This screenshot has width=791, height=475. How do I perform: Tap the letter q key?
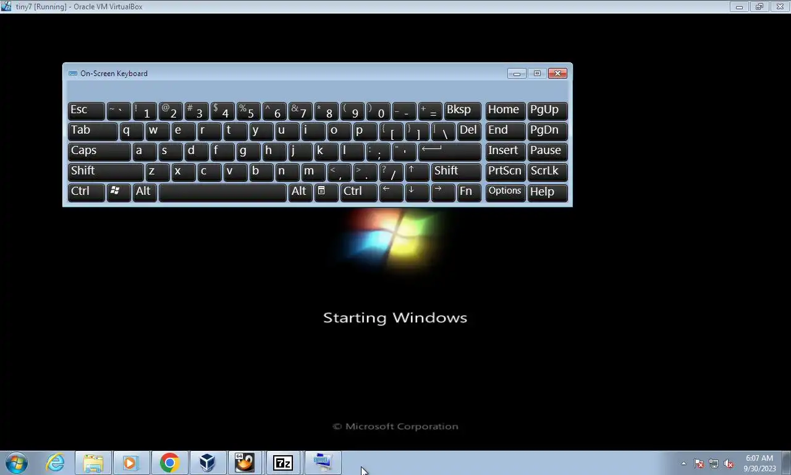[132, 131]
